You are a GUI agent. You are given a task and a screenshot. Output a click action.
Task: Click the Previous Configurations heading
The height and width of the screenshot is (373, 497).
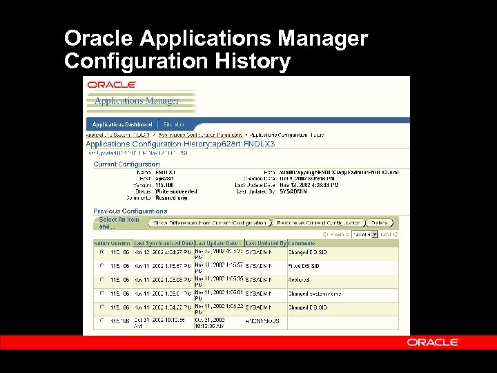point(130,211)
